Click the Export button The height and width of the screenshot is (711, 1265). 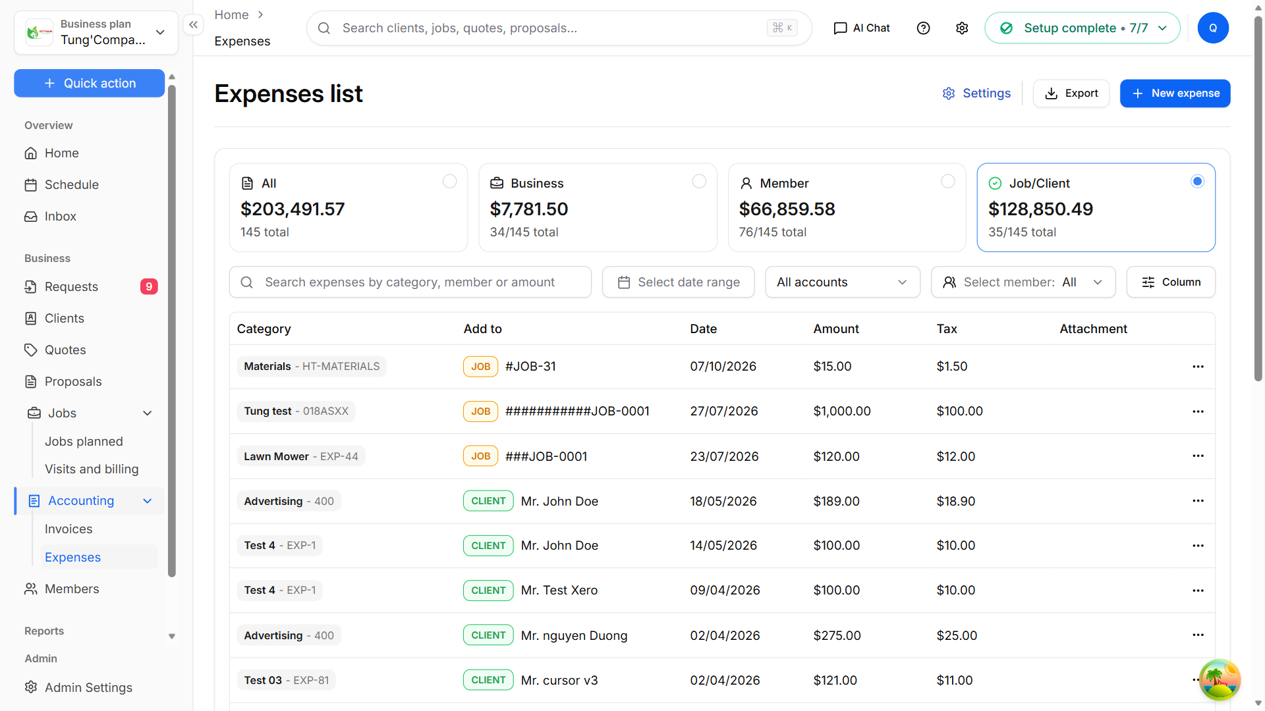[1071, 93]
